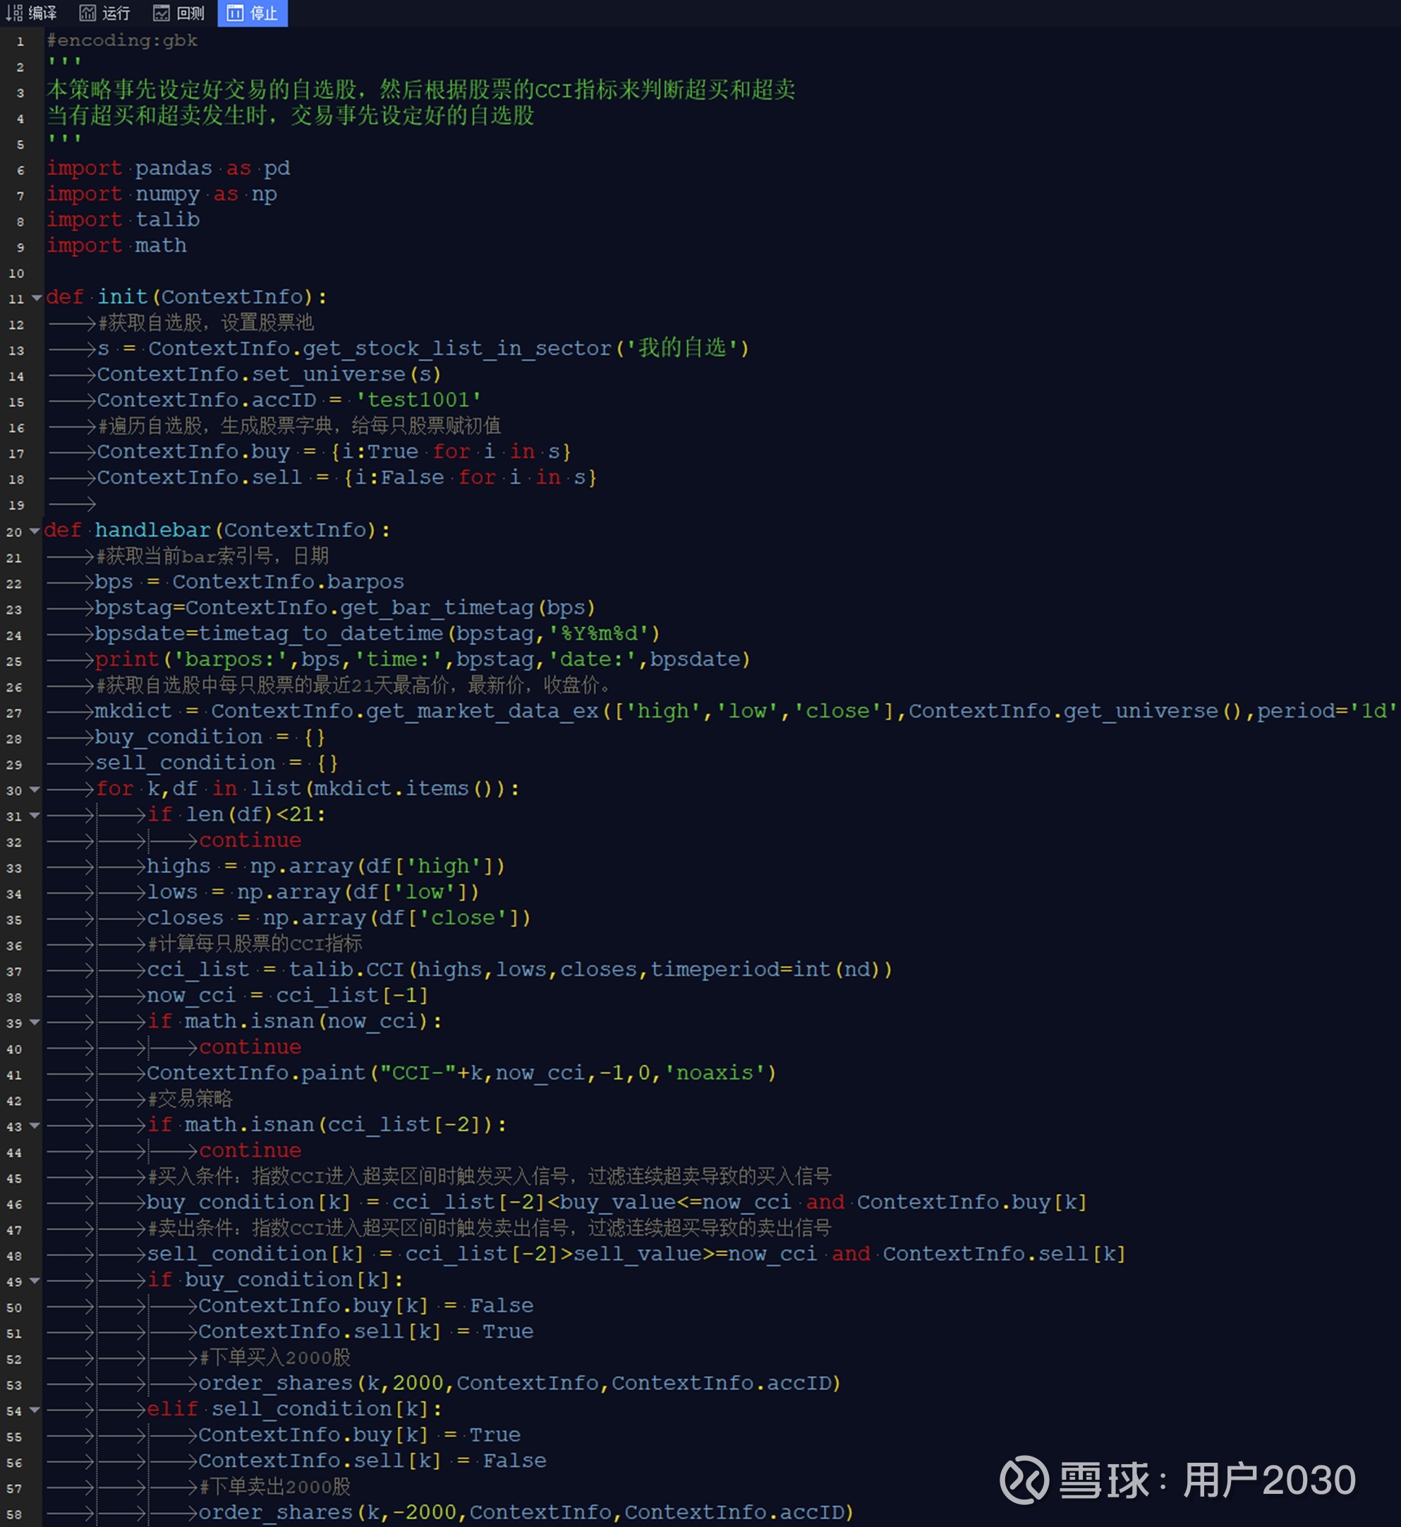The height and width of the screenshot is (1527, 1401).
Task: Fold the for loop at line 30
Action: (x=35, y=790)
